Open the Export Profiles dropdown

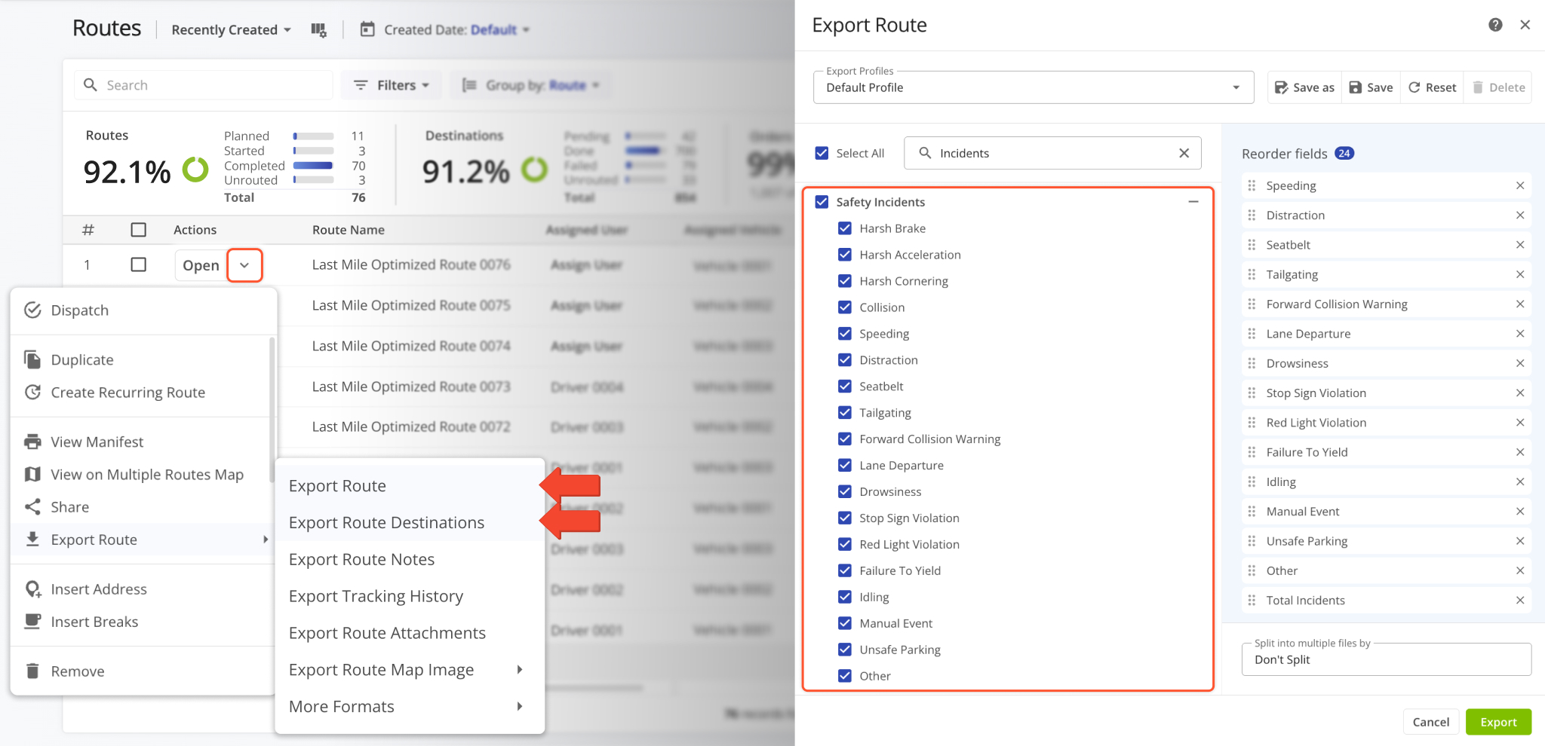1034,87
